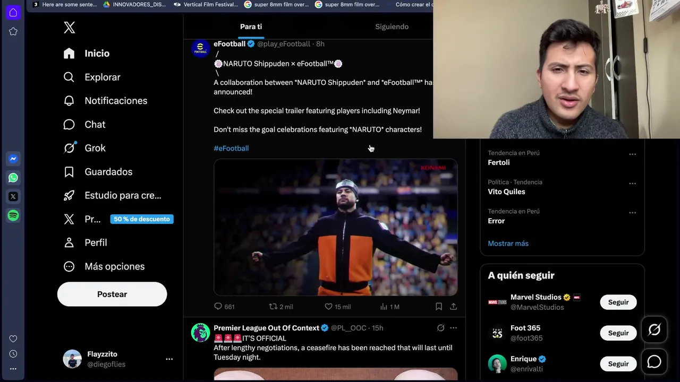Open Chat from sidebar
This screenshot has width=680, height=382.
coord(84,124)
